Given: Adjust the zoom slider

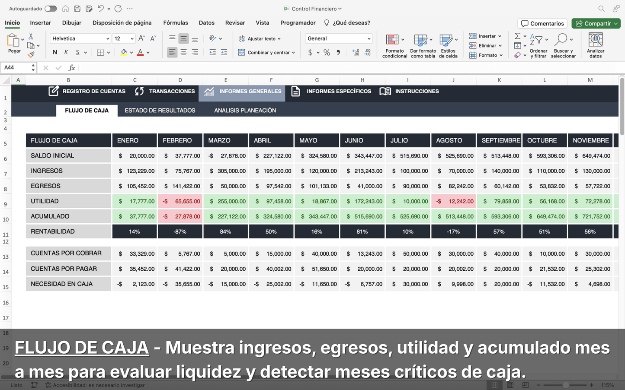Looking at the screenshot, I should pos(566,384).
